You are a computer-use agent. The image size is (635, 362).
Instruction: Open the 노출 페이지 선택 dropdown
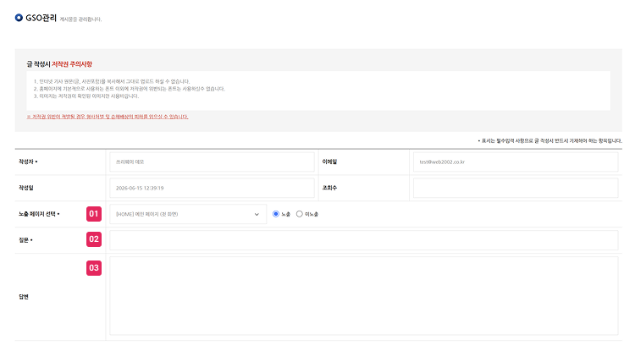pyautogui.click(x=188, y=214)
